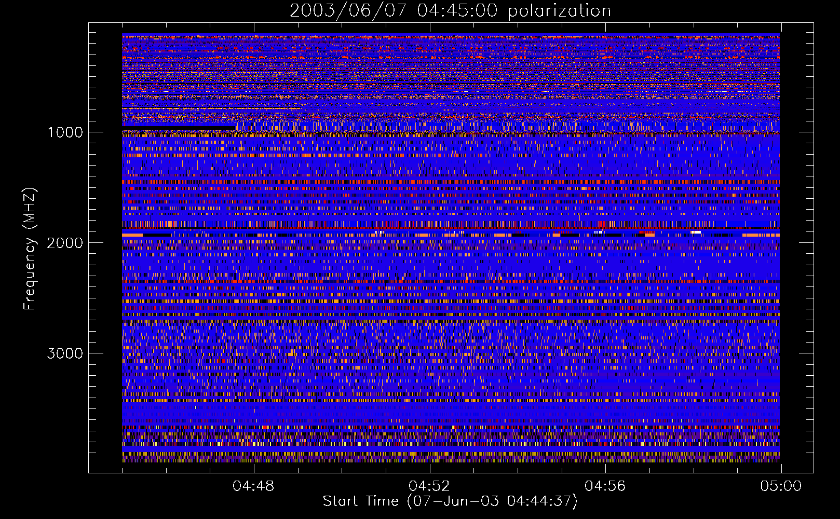Click the black data gap bar near 1000 MHz
The image size is (840, 519).
179,128
